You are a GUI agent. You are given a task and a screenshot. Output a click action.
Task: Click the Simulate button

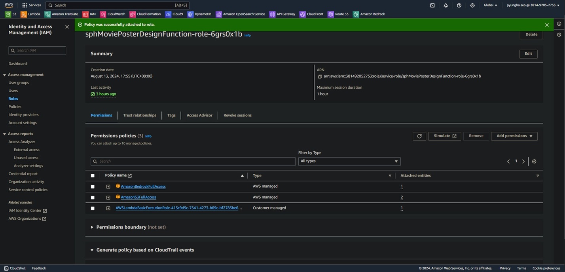tap(445, 136)
